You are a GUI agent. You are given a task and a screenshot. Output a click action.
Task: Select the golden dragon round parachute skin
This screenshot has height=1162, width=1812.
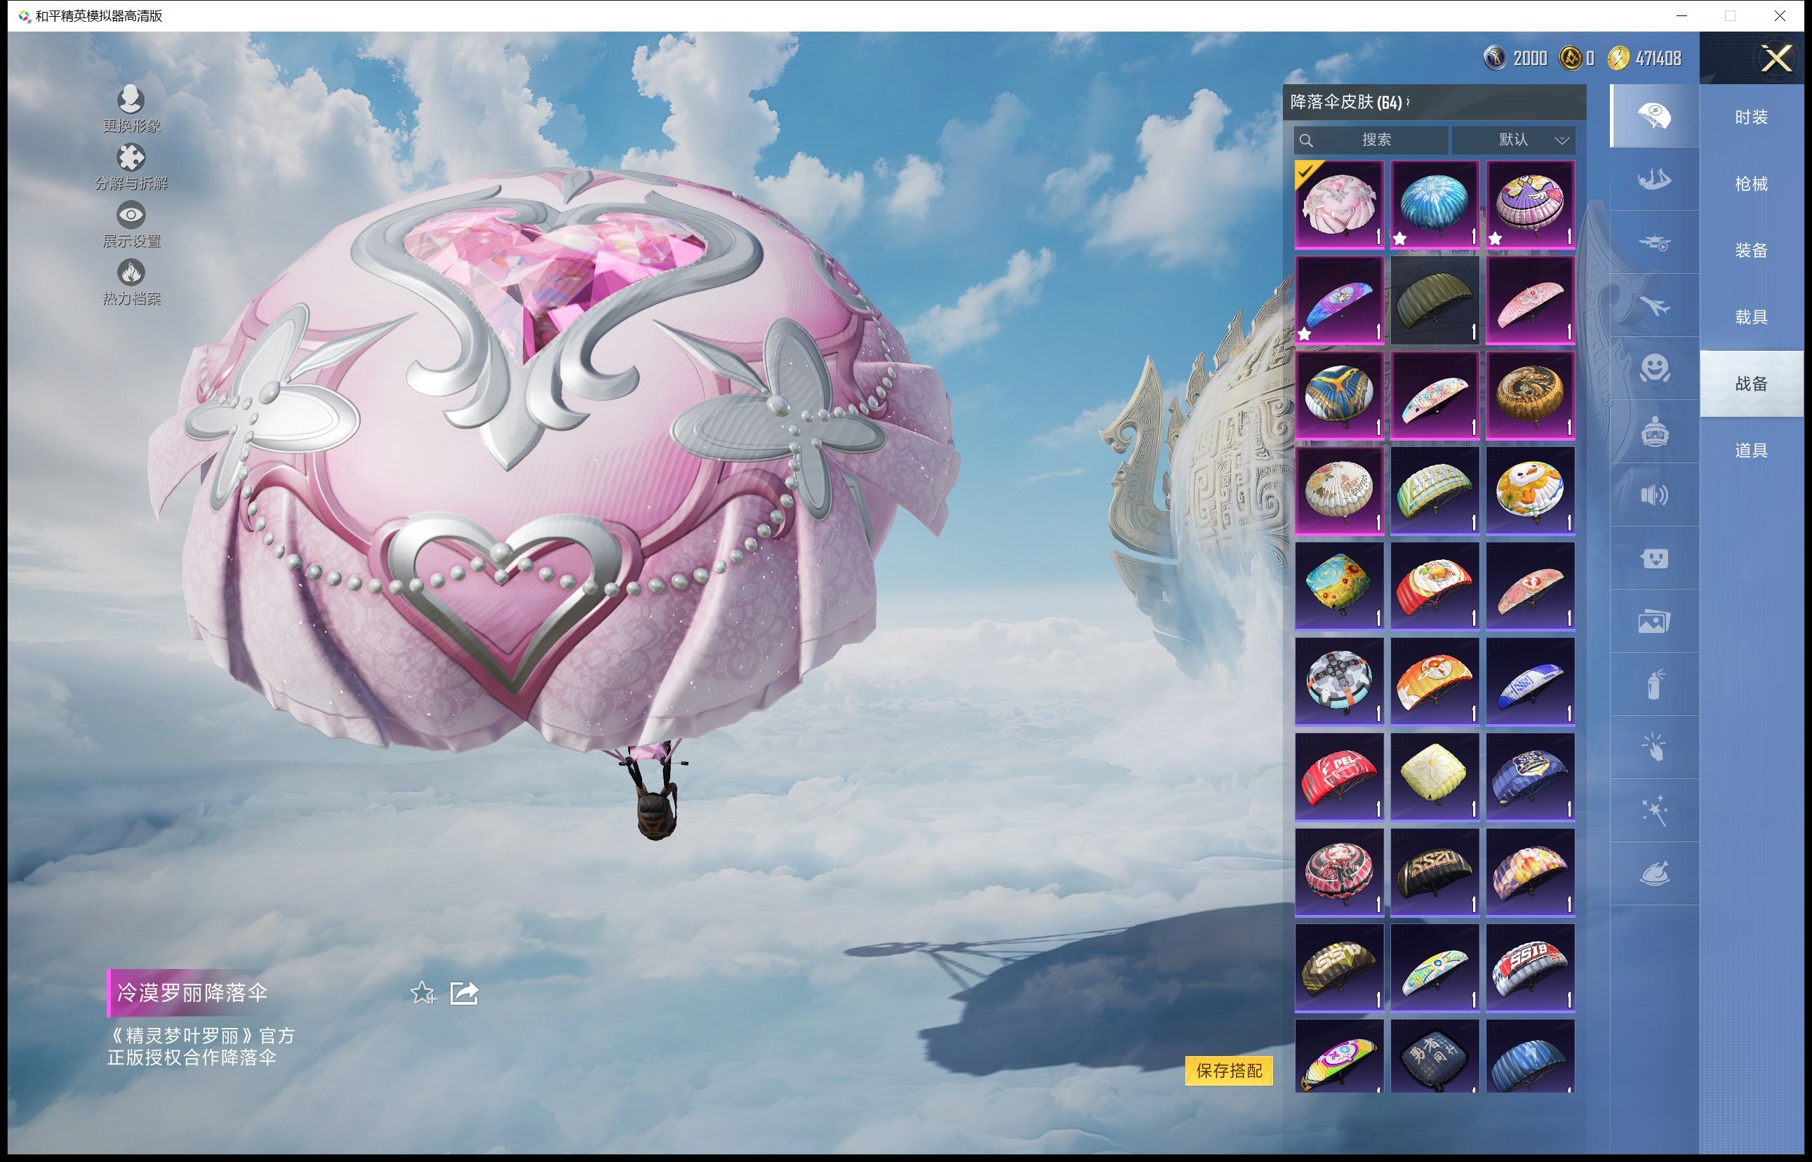1530,394
